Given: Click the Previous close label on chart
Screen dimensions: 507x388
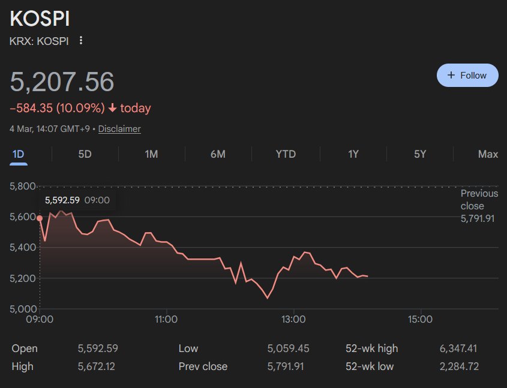Looking at the screenshot, I should click(x=479, y=199).
